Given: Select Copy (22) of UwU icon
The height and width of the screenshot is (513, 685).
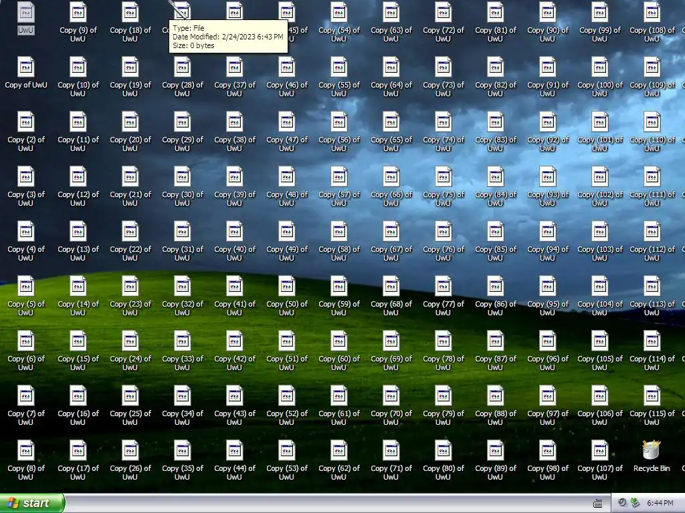Looking at the screenshot, I should (x=130, y=231).
